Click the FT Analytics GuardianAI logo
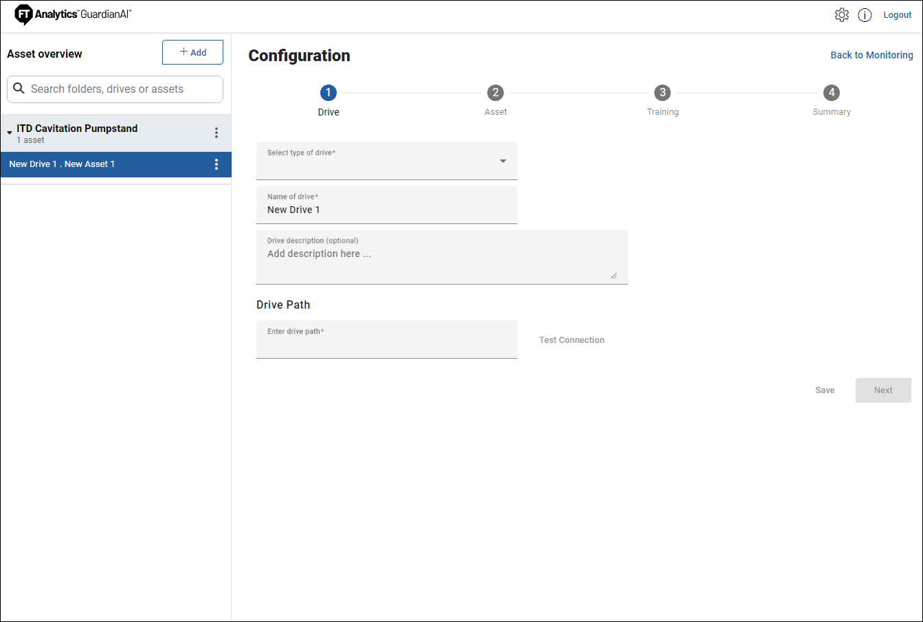This screenshot has width=923, height=622. click(x=73, y=14)
